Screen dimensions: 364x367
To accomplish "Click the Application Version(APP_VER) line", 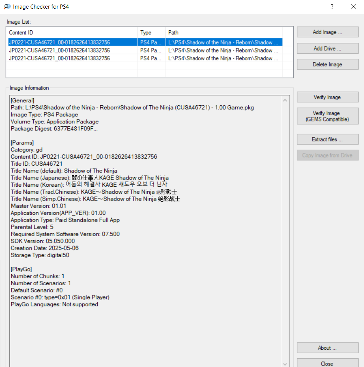I will click(58, 213).
